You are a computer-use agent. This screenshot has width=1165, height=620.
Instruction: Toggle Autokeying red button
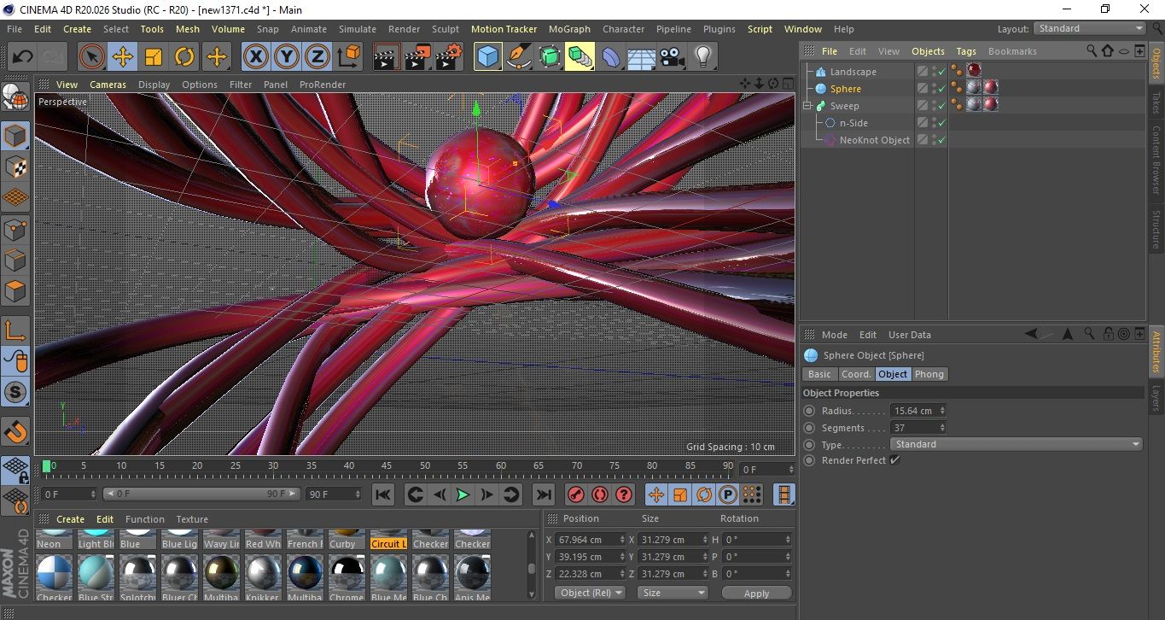(x=600, y=494)
